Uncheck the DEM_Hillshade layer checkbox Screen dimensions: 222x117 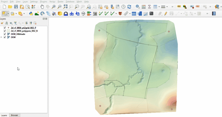(x=5, y=34)
